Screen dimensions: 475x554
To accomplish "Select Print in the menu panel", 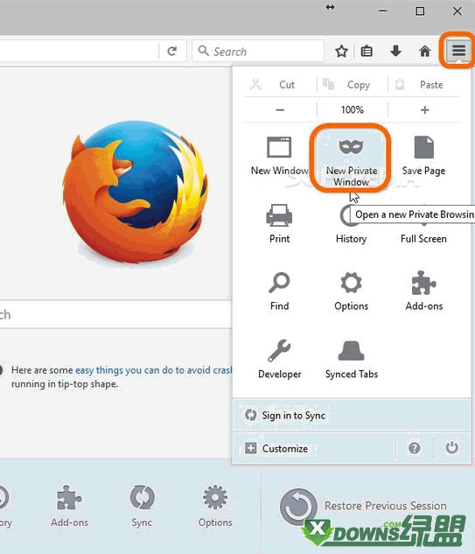I will tap(279, 223).
